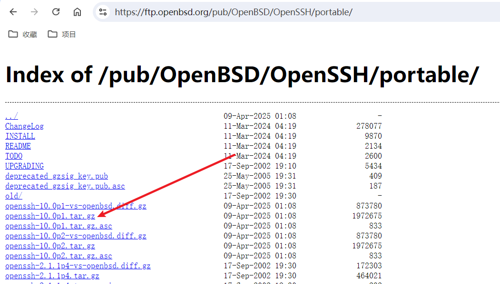Image resolution: width=500 pixels, height=284 pixels.
Task: Click the size value 464021
Action: [369, 276]
